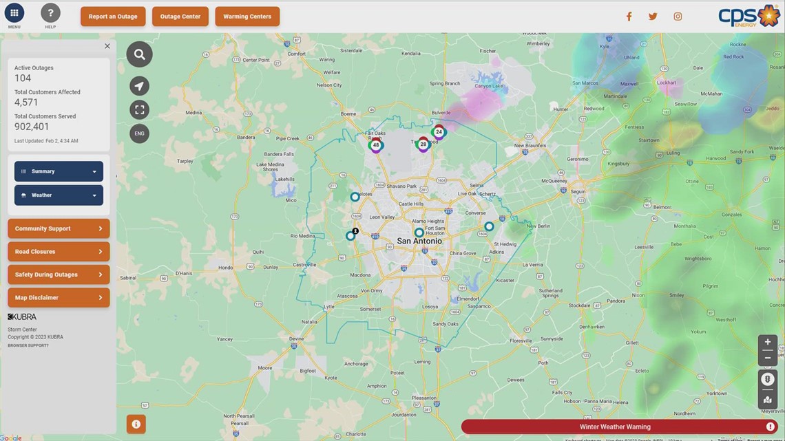This screenshot has height=441, width=785.
Task: Open the main Menu grid icon
Action: click(x=14, y=13)
